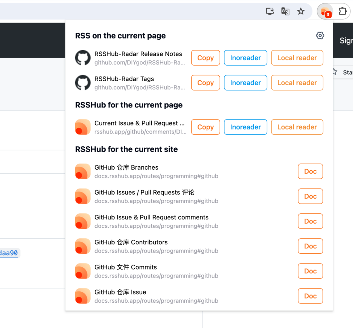Open Current Issue feed in Local reader
Image resolution: width=353 pixels, height=328 pixels.
pyautogui.click(x=297, y=127)
